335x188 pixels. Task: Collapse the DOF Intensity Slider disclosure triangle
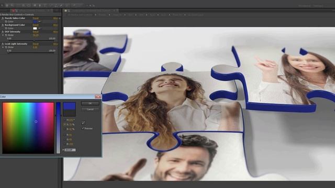pos(3,35)
